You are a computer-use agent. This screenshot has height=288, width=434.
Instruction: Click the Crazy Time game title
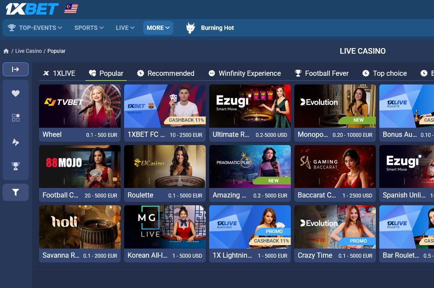[315, 256]
